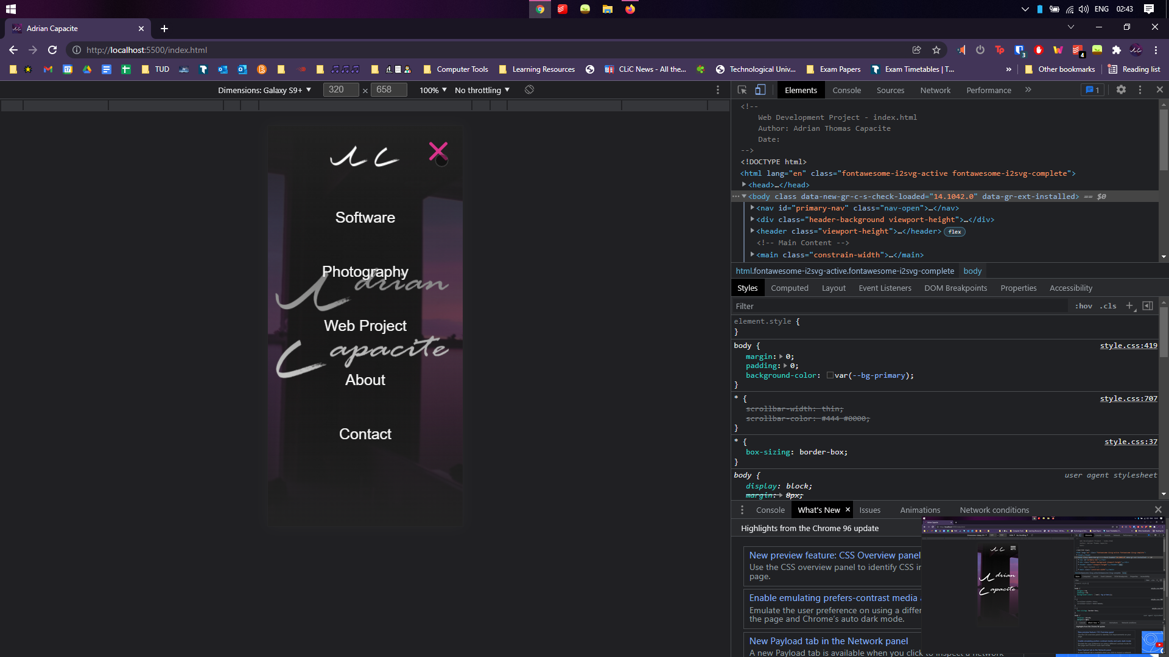Open the Extensions puzzle piece menu
Image resolution: width=1169 pixels, height=657 pixels.
point(1117,50)
